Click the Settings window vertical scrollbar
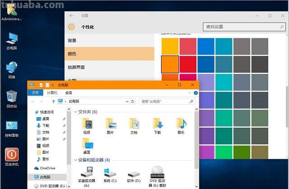 [x=287, y=107]
